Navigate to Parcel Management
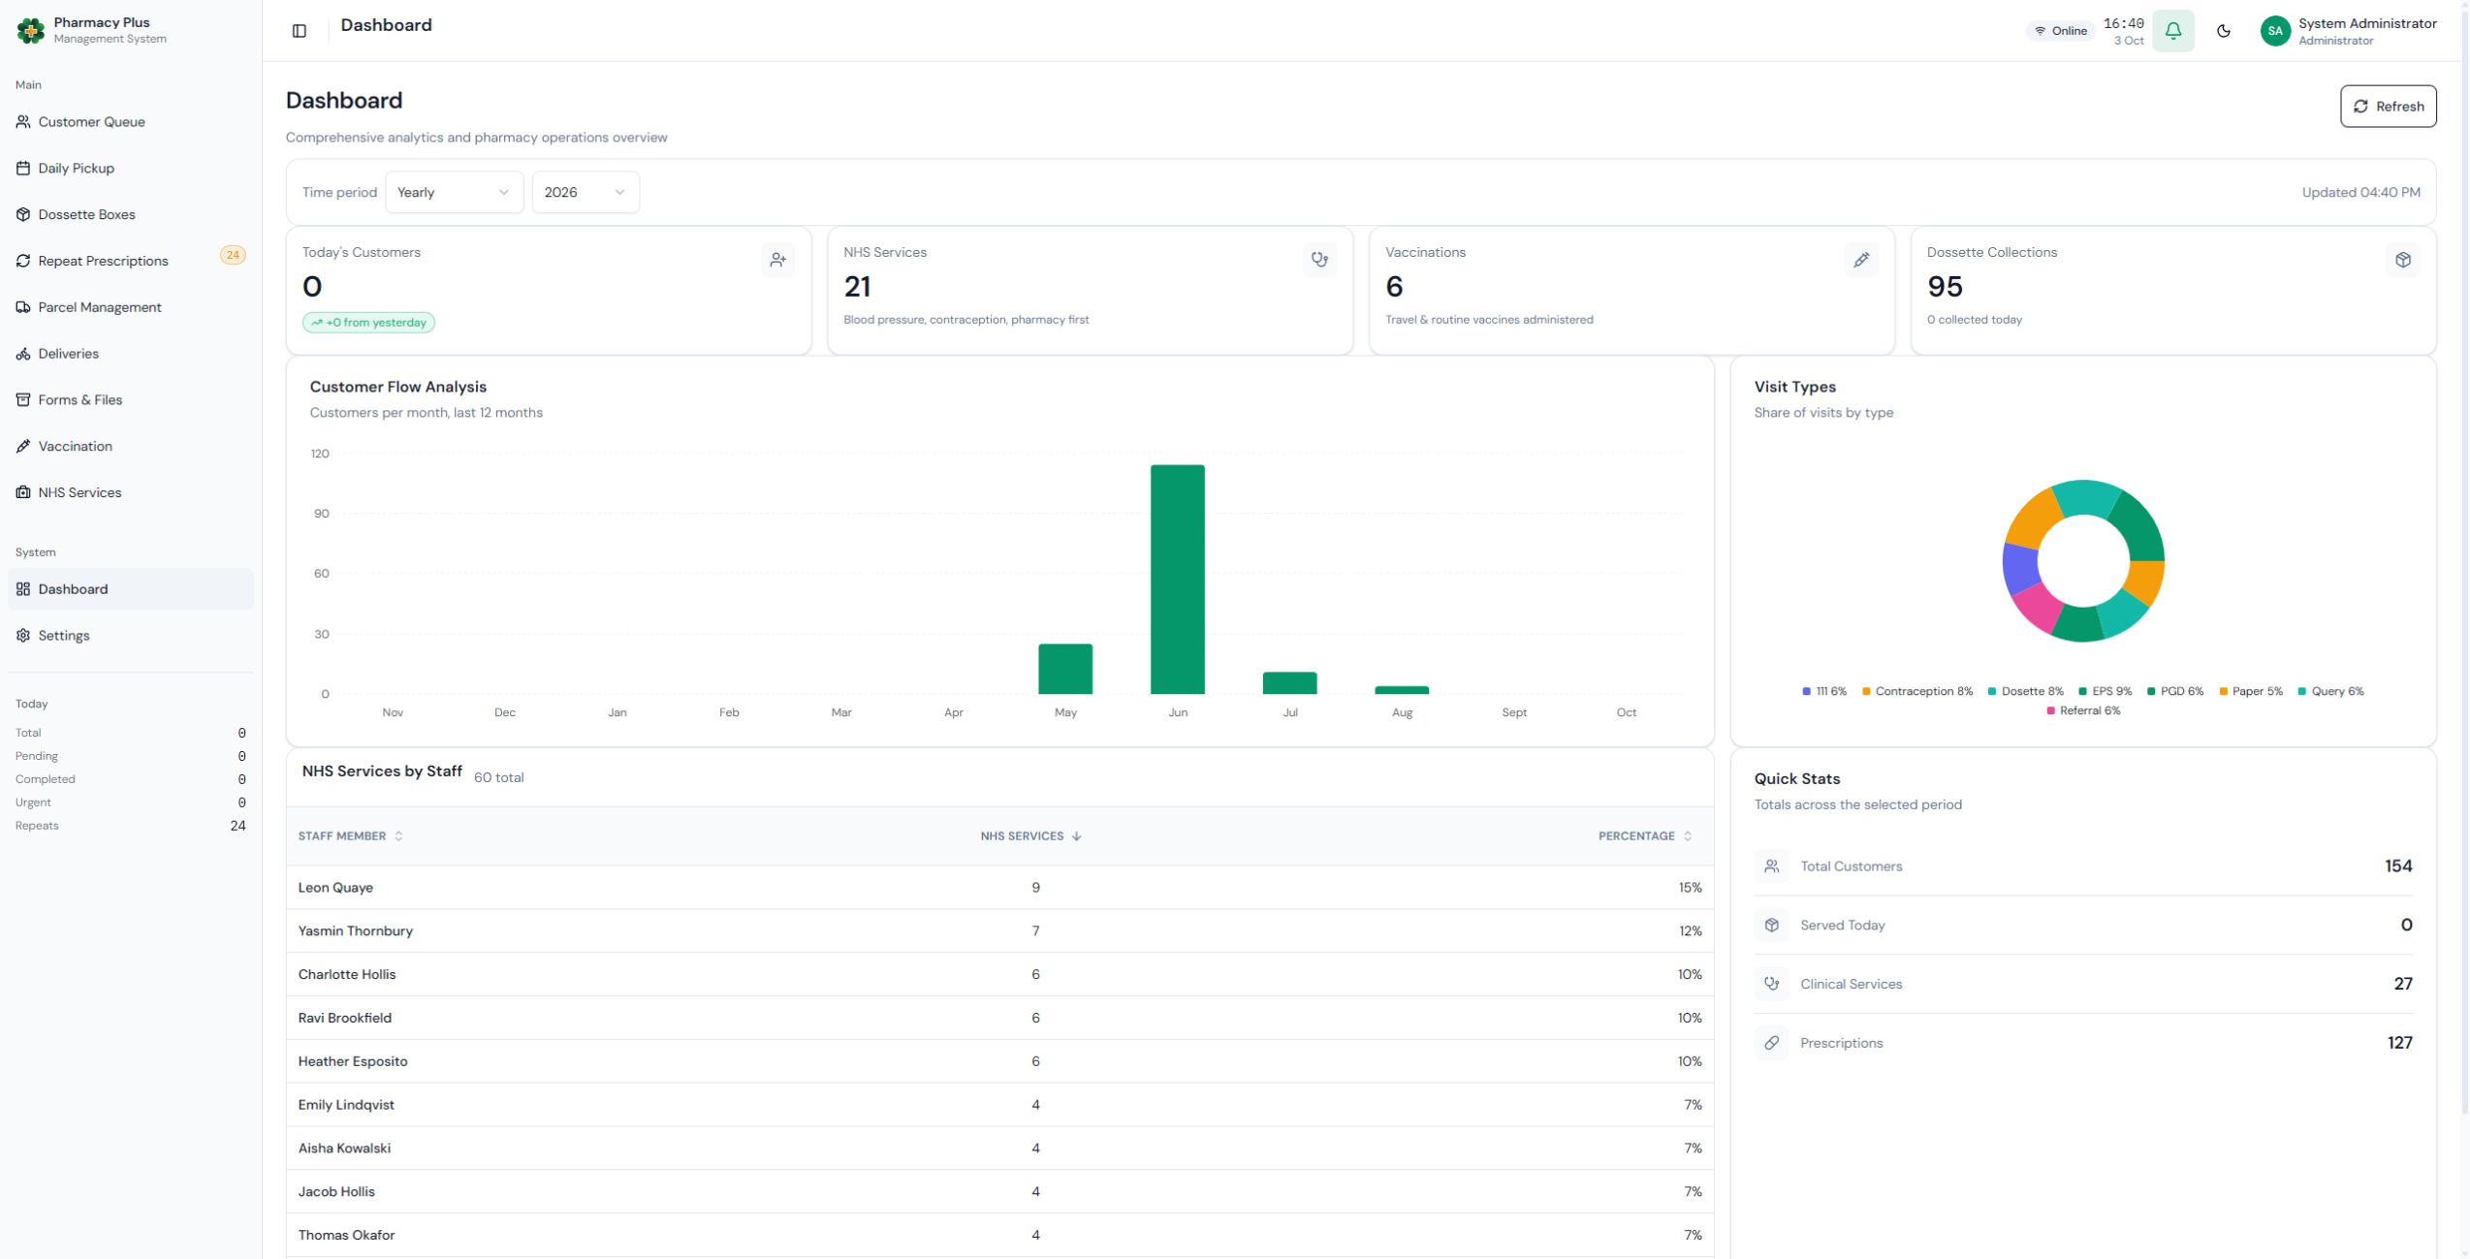 click(x=131, y=307)
